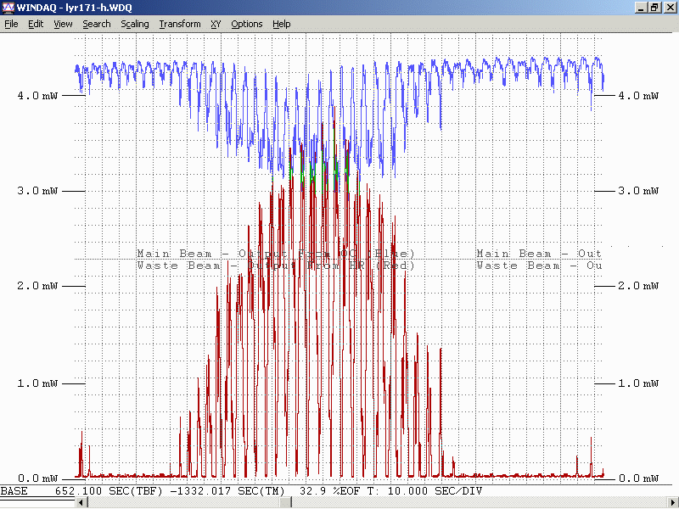Click the left scroll arrow of waveform scrollbar
The image size is (679, 509).
[x=81, y=502]
